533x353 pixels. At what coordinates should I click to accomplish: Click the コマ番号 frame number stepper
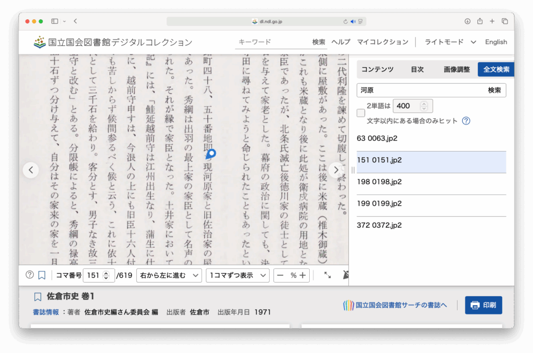(106, 275)
